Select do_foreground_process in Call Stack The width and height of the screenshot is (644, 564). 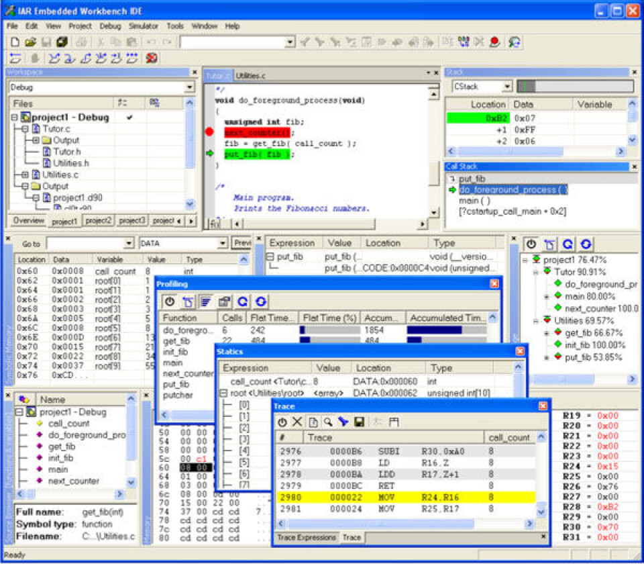[513, 189]
